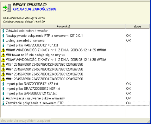Click the import server icon beside IMPORT SPRZEDAŻY
Image resolution: width=151 pixels, height=124 pixels.
pos(7,8)
